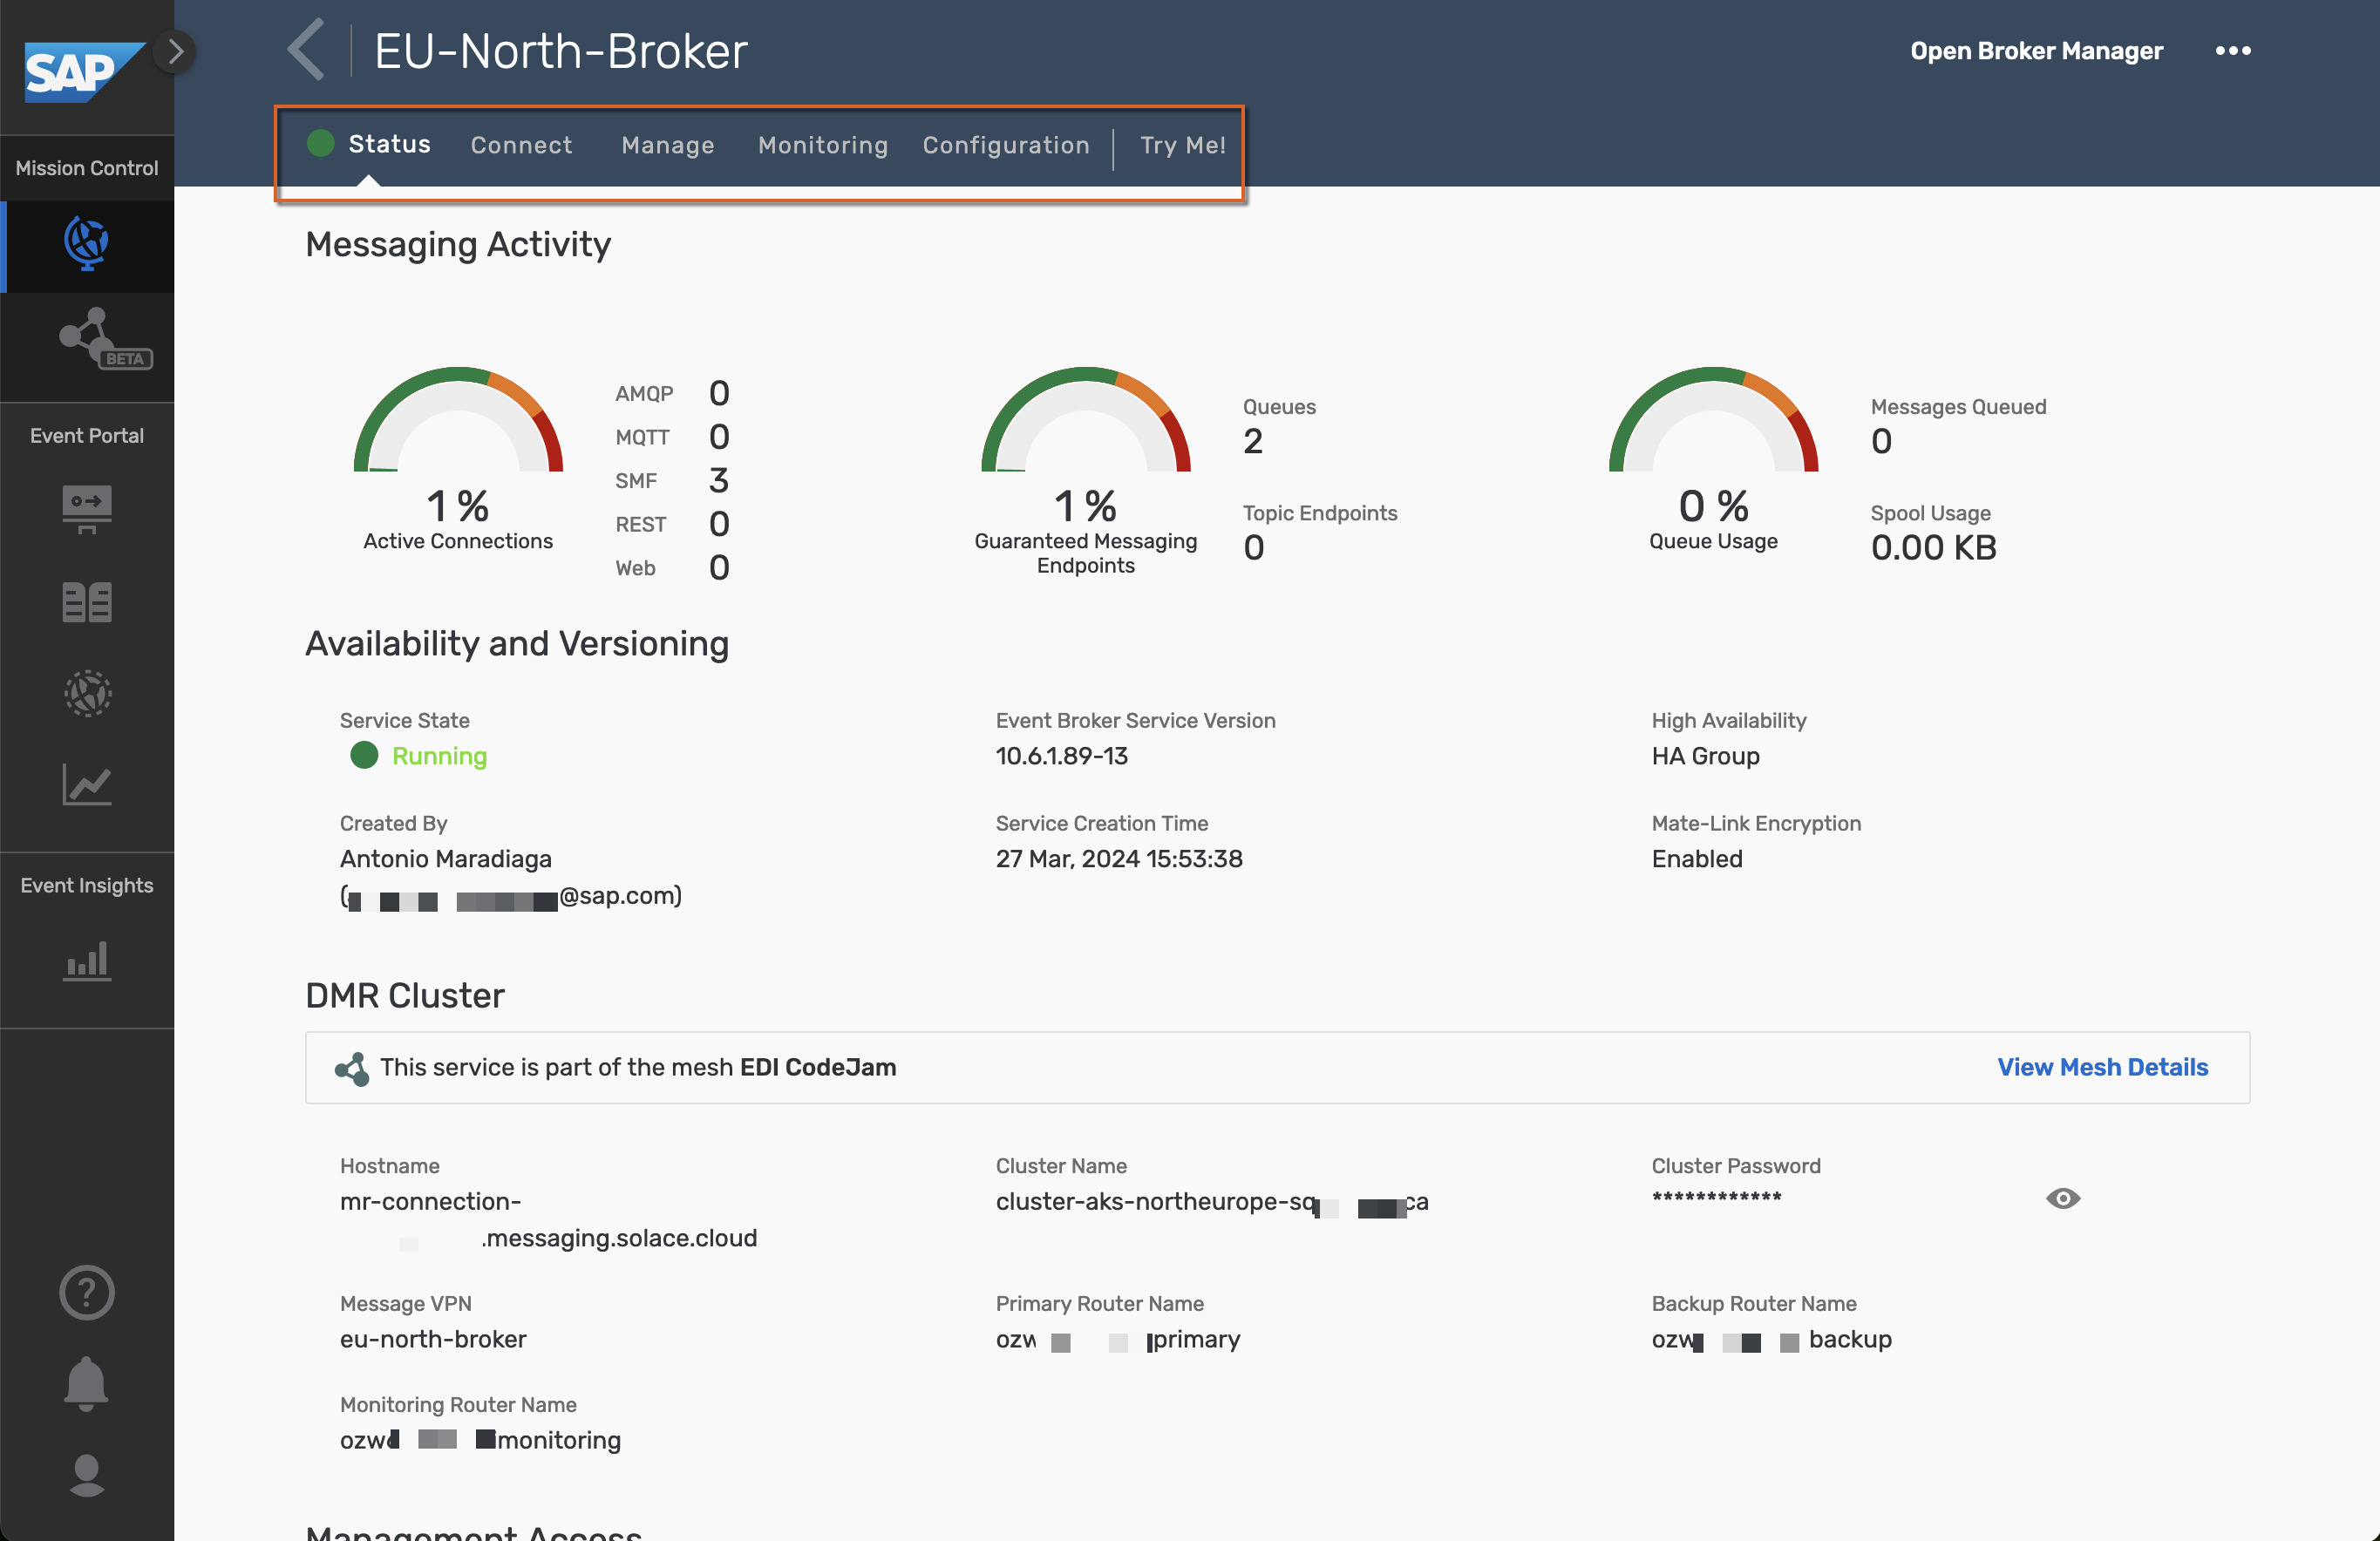Click the Messages Queued value 0
Viewport: 2380px width, 1541px height.
point(1881,441)
